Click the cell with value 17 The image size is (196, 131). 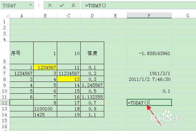click(x=69, y=103)
